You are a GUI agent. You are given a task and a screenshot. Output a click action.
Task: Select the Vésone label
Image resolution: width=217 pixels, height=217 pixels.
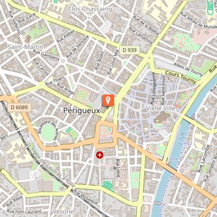coord(63,211)
